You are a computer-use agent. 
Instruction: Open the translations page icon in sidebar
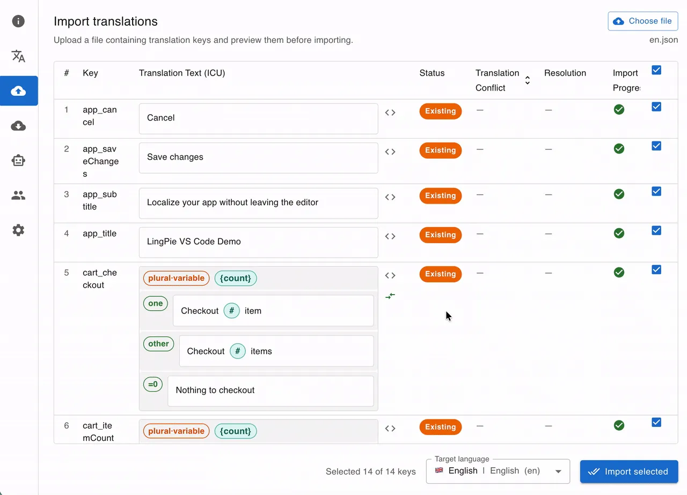coord(18,56)
